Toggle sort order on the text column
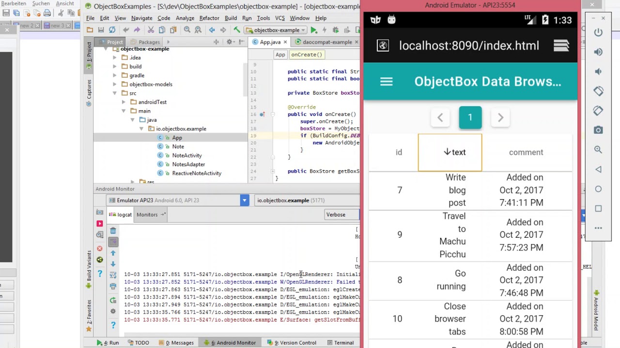 tap(450, 152)
